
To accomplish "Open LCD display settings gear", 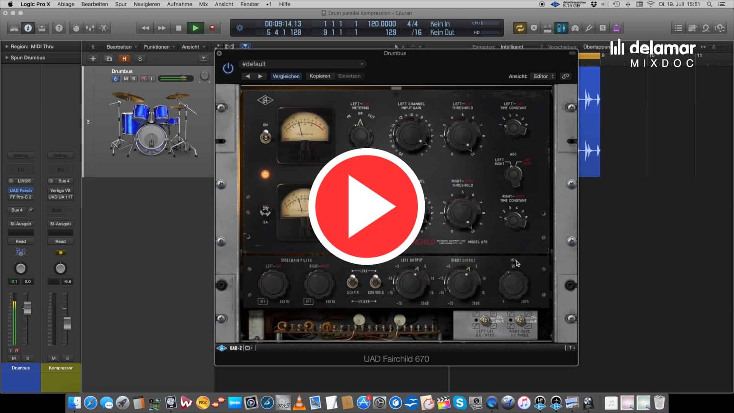I will pyautogui.click(x=240, y=28).
